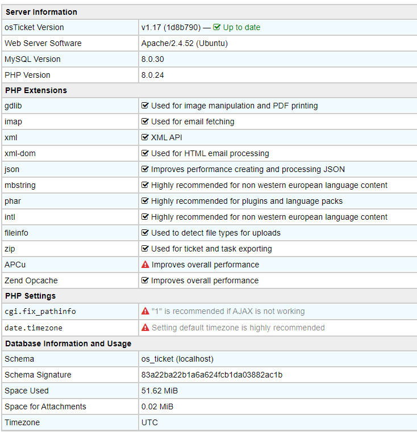
Task: Click the cgi.fix_pathinfo setting name
Action: pyautogui.click(x=40, y=312)
